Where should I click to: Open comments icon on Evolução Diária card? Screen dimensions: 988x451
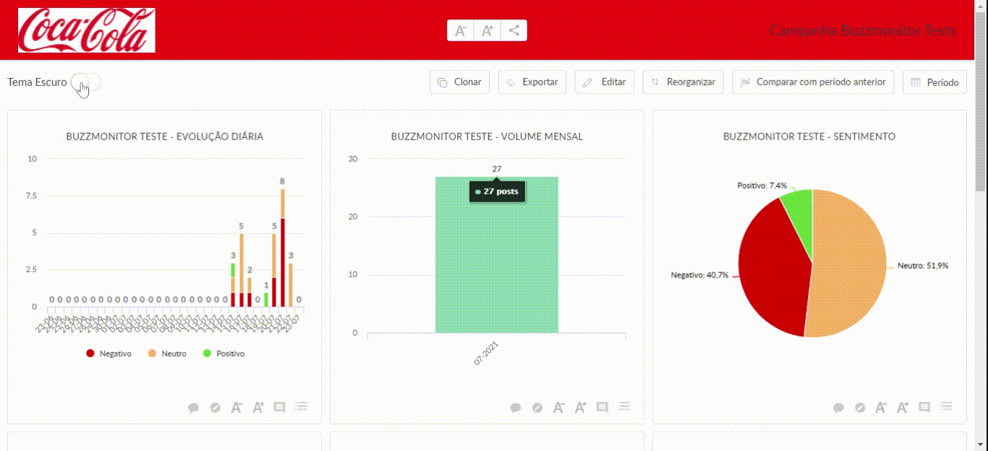coord(193,408)
